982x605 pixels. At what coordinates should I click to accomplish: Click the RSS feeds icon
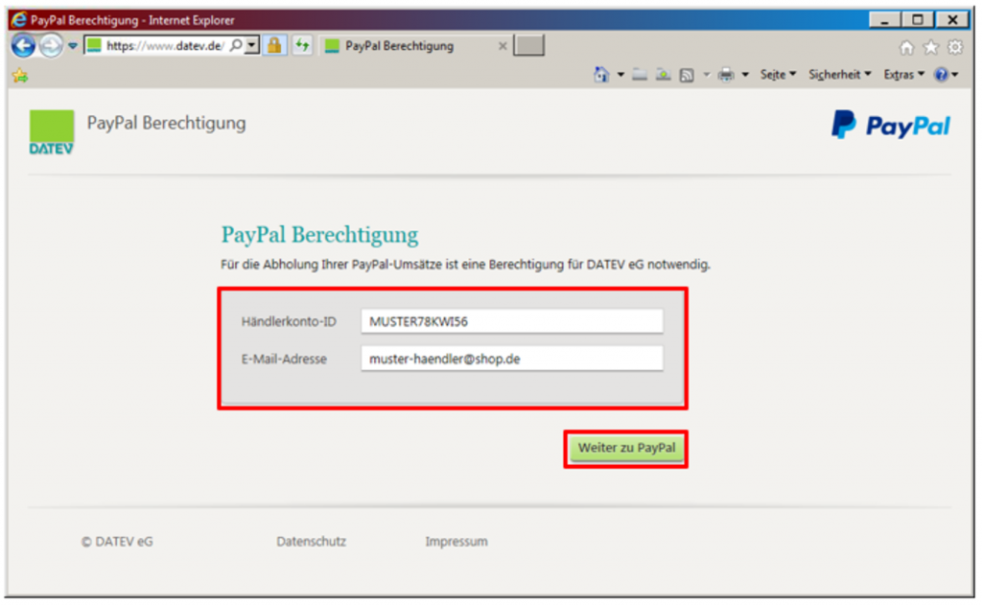[687, 75]
